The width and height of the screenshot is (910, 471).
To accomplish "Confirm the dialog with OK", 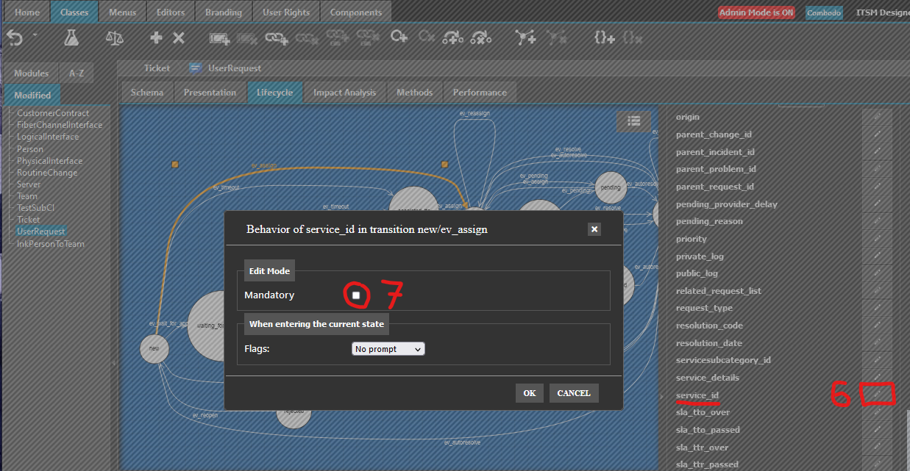I will point(529,393).
